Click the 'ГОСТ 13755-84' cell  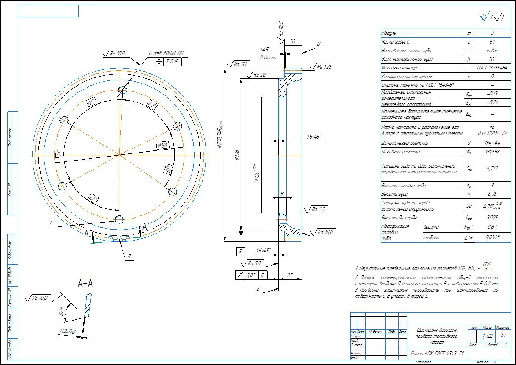[492, 68]
